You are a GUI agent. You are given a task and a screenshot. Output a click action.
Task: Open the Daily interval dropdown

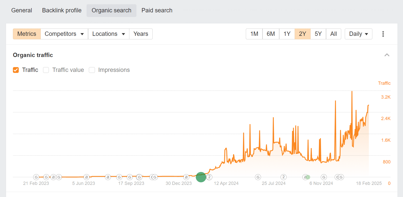(358, 34)
